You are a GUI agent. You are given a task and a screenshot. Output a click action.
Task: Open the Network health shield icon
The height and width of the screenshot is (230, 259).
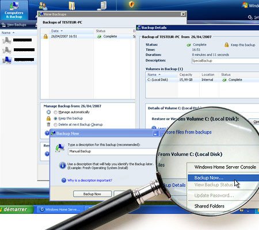[132, 4]
